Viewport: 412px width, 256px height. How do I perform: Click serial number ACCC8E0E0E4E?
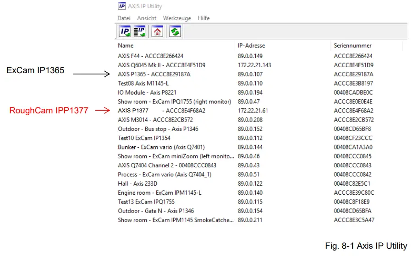[353, 101]
